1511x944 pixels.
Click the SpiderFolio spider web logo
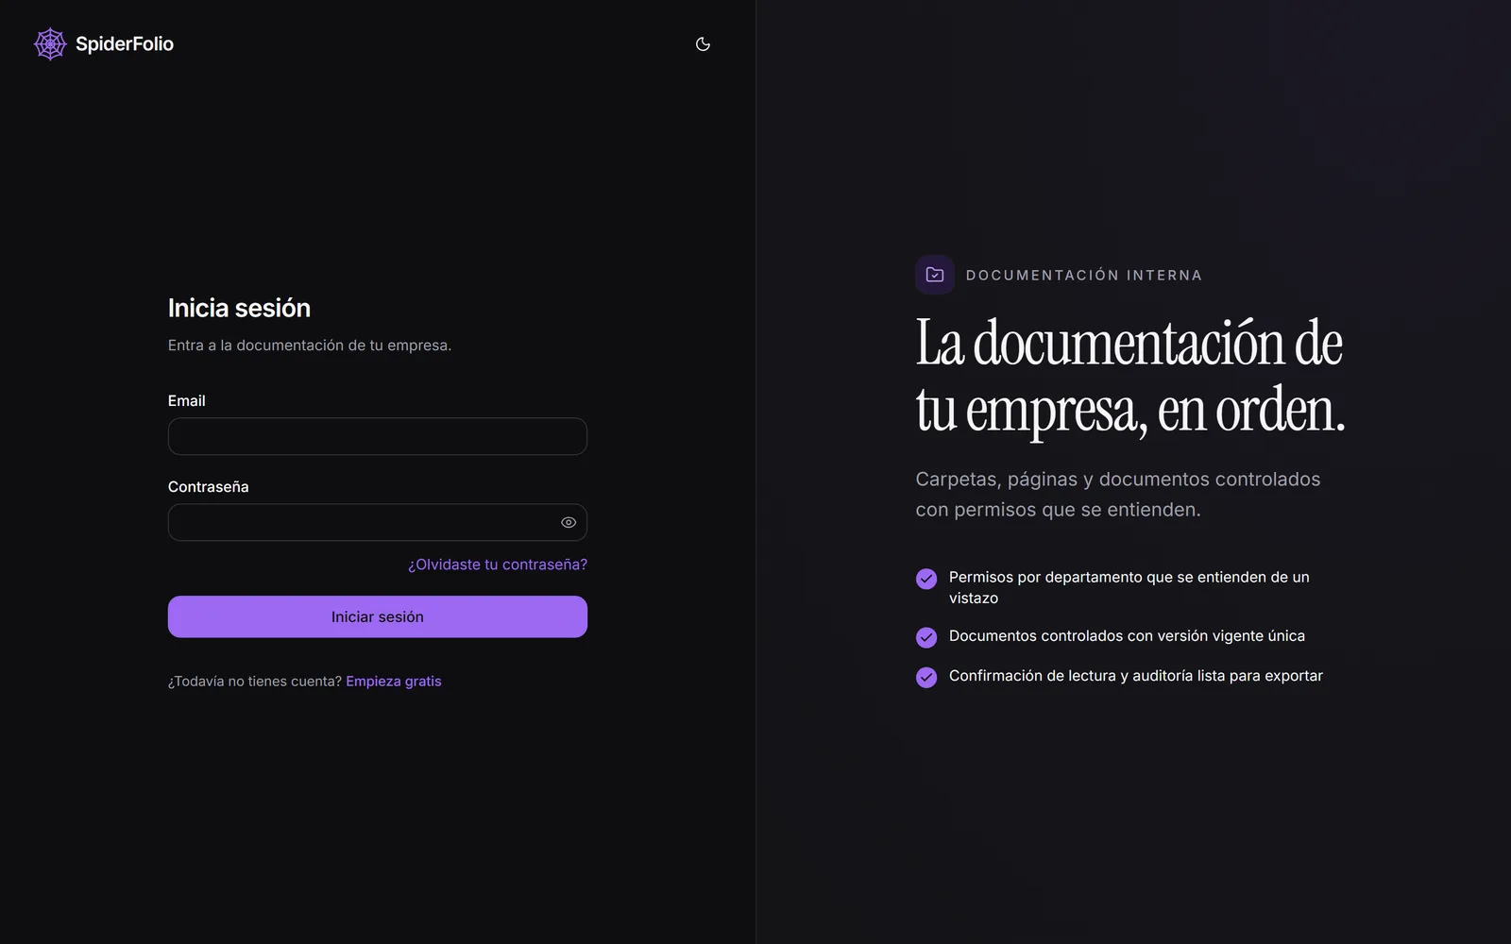tap(50, 43)
